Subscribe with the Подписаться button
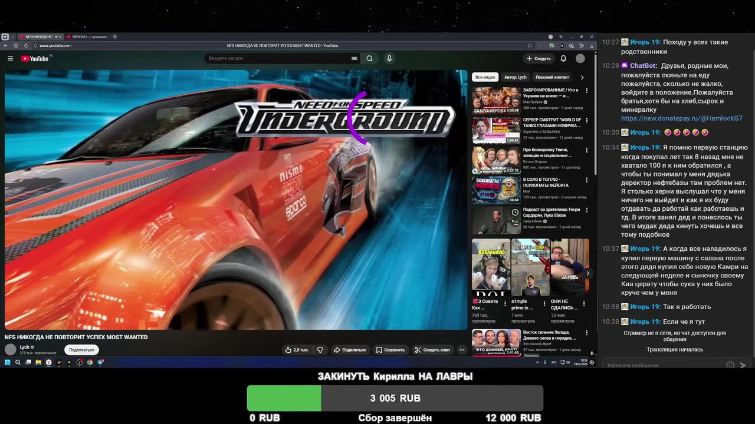755x424 pixels. (81, 350)
